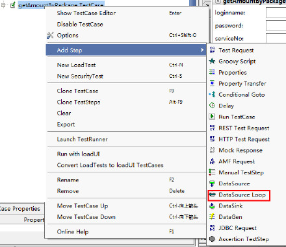Click the Properties step icon
286x247 pixels.
coord(212,72)
